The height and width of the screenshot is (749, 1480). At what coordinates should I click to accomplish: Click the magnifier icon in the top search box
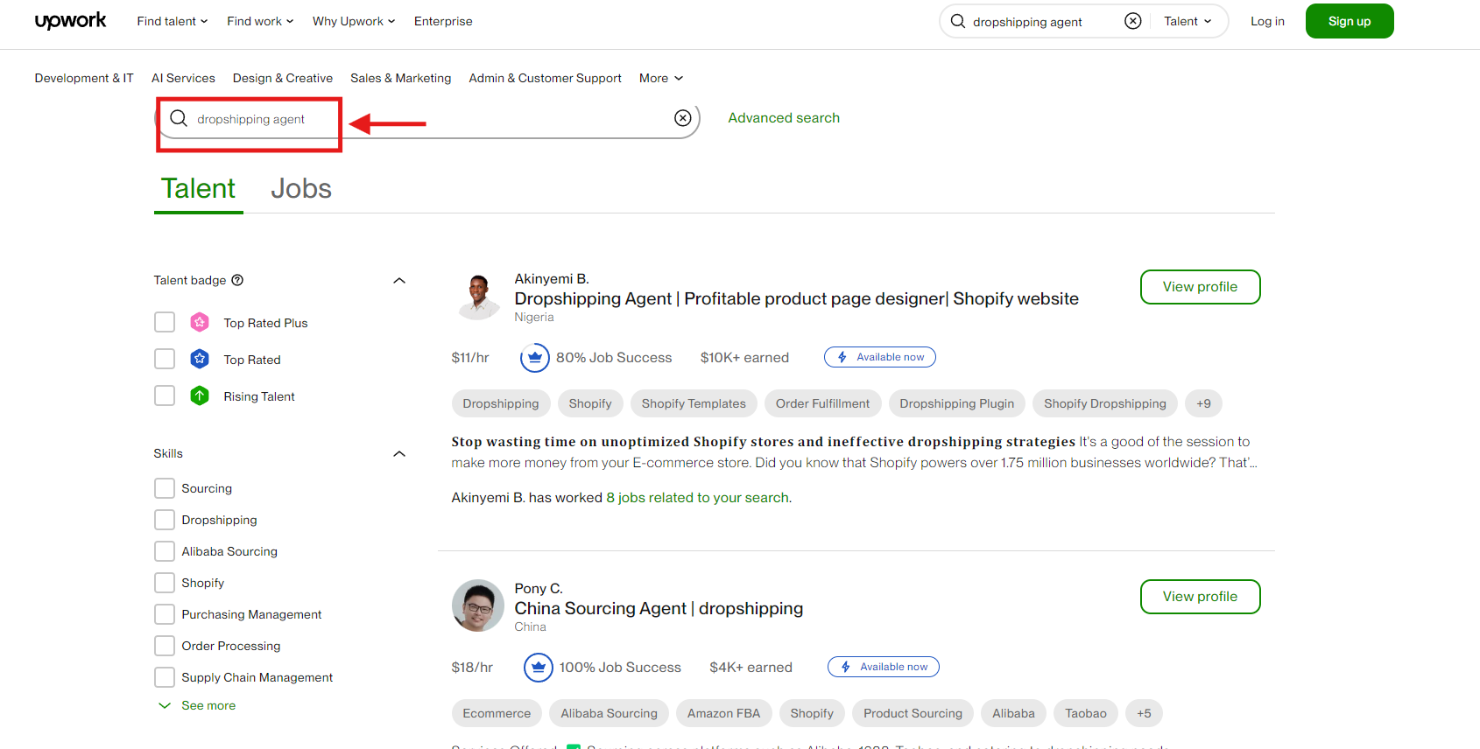958,21
